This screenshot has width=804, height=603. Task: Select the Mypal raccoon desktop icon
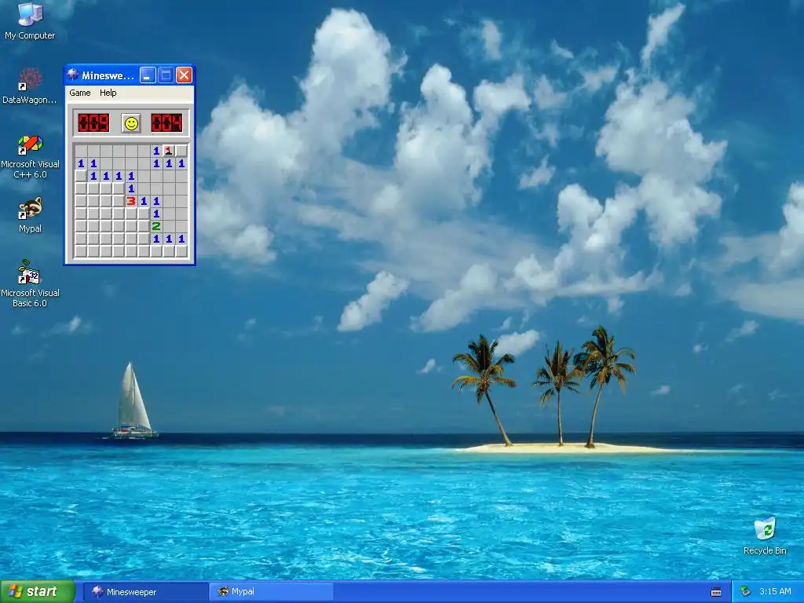click(30, 214)
